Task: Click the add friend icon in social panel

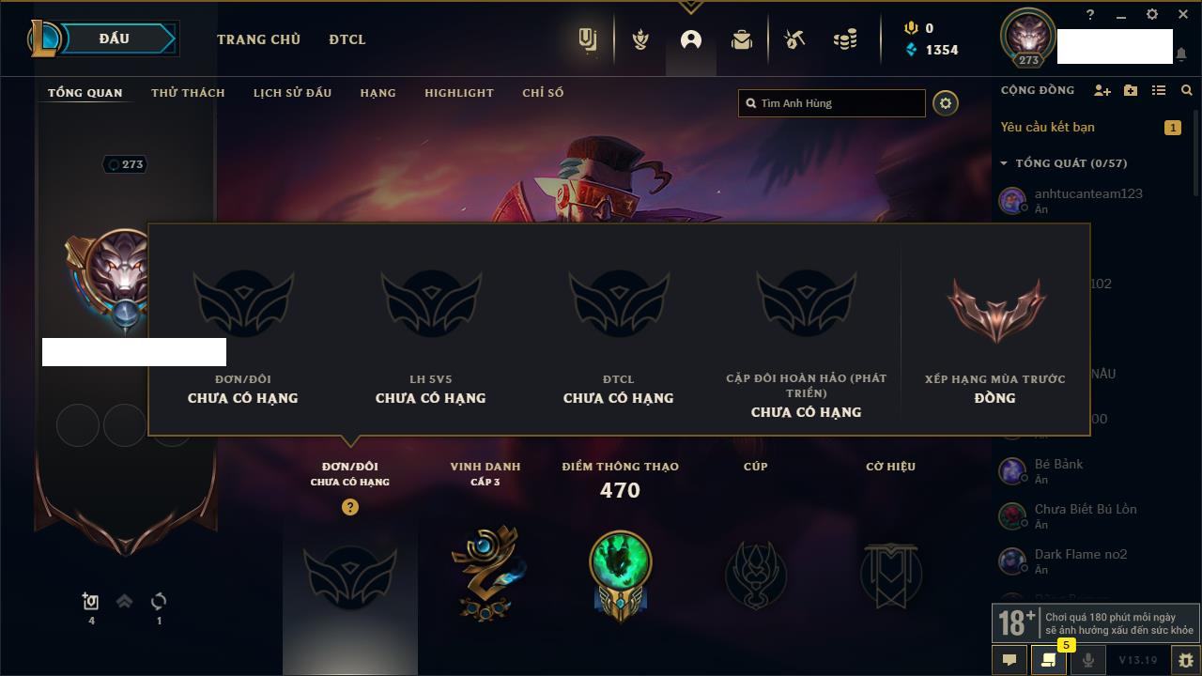Action: (x=1102, y=90)
